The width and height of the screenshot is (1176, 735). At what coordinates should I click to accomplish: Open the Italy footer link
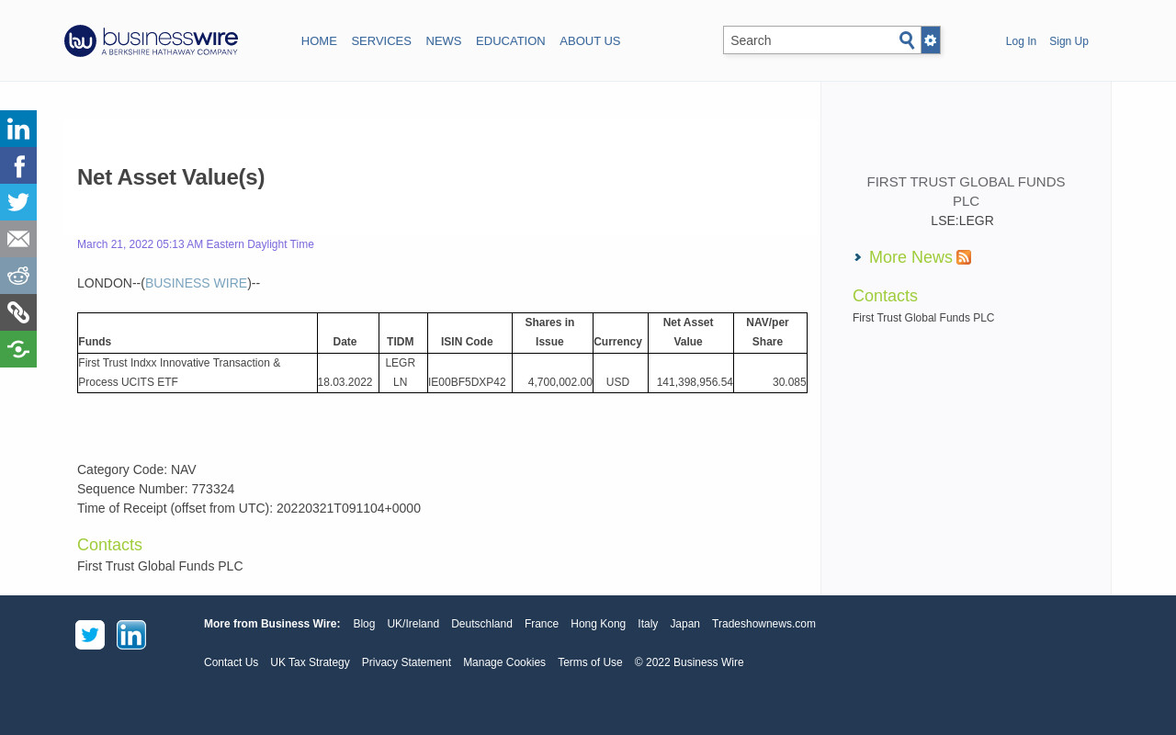(648, 624)
